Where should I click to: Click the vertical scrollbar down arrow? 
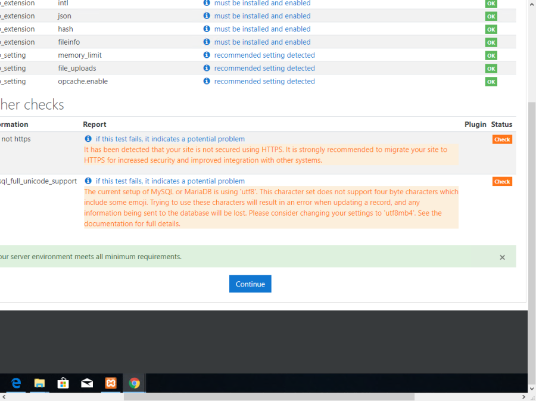[x=531, y=388]
